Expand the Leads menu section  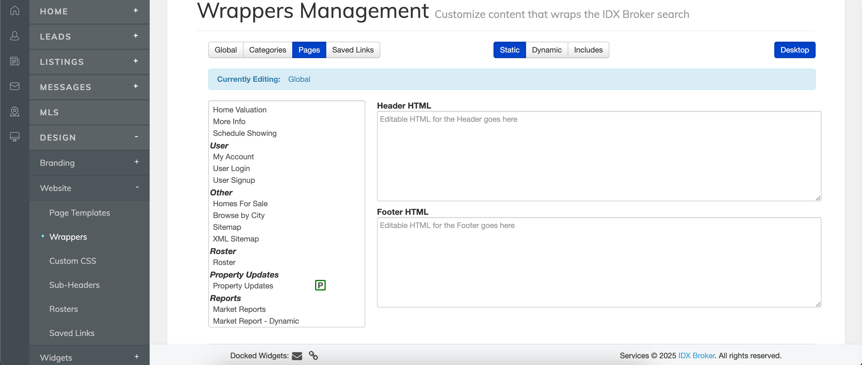coord(136,36)
